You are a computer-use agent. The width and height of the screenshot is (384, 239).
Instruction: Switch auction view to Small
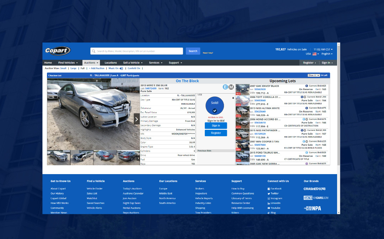coord(63,68)
